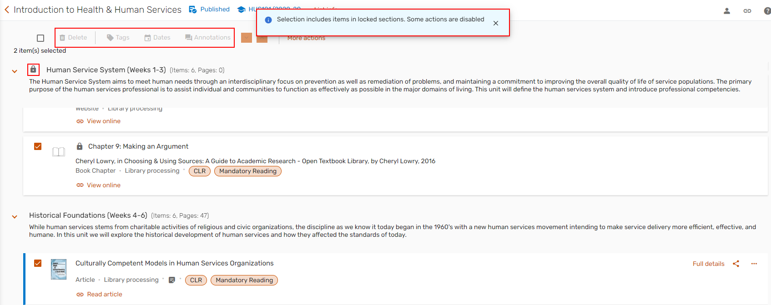Collapse the Human Service System section

click(15, 71)
